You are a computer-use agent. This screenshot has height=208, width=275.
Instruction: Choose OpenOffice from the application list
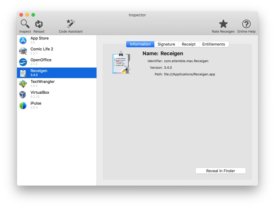click(x=57, y=62)
